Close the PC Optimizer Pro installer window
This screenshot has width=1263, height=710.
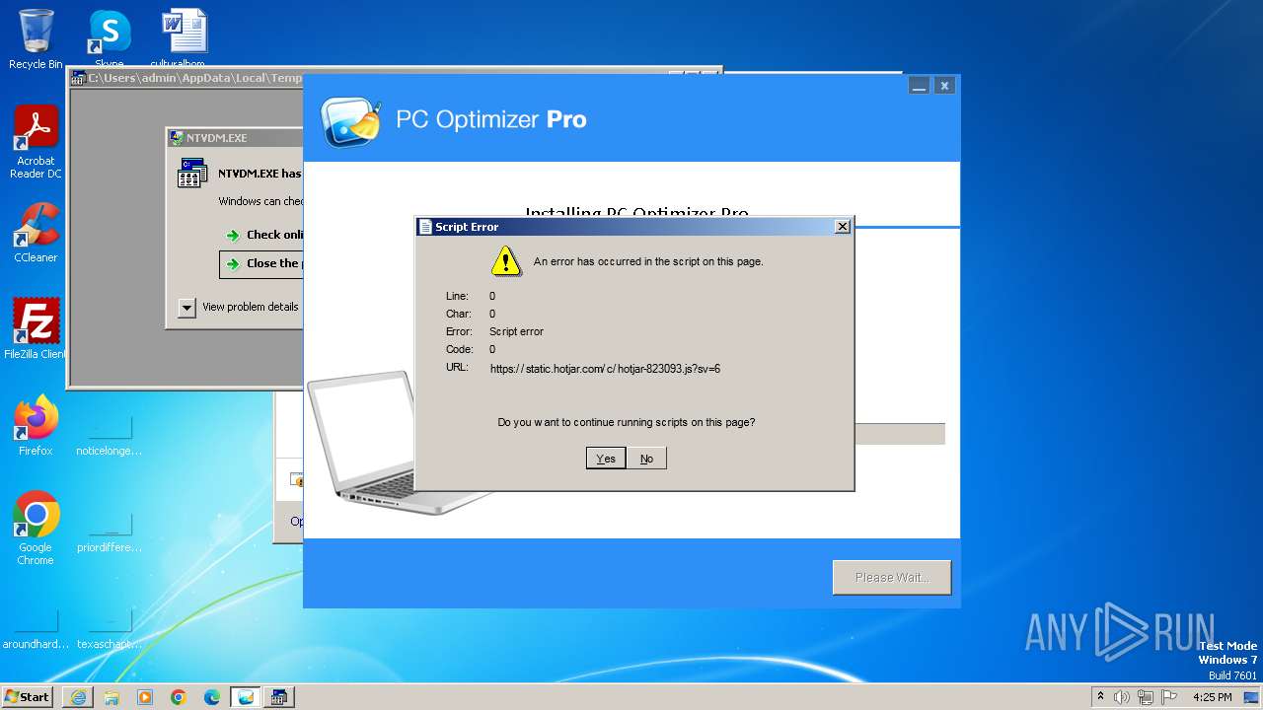point(944,86)
